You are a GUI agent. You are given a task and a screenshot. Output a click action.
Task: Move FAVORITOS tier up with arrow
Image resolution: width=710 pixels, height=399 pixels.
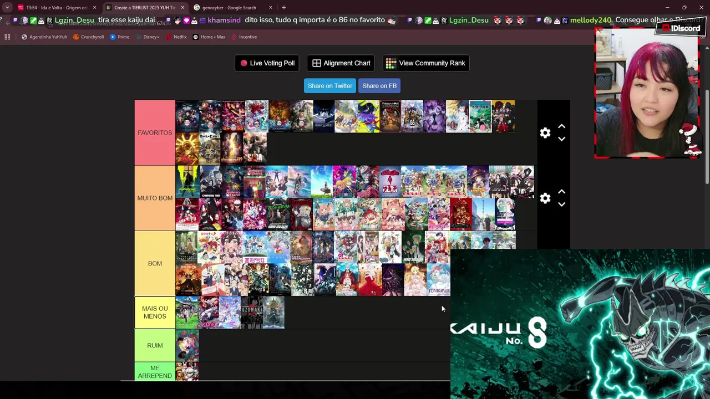pyautogui.click(x=561, y=126)
